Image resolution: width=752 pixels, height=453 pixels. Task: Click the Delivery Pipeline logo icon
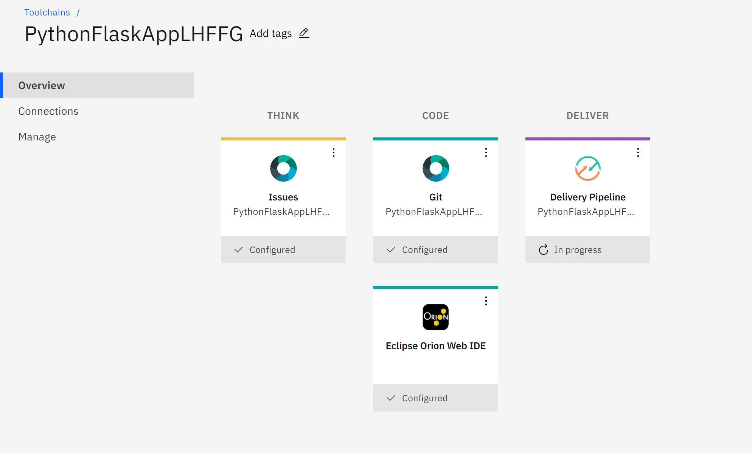tap(588, 168)
